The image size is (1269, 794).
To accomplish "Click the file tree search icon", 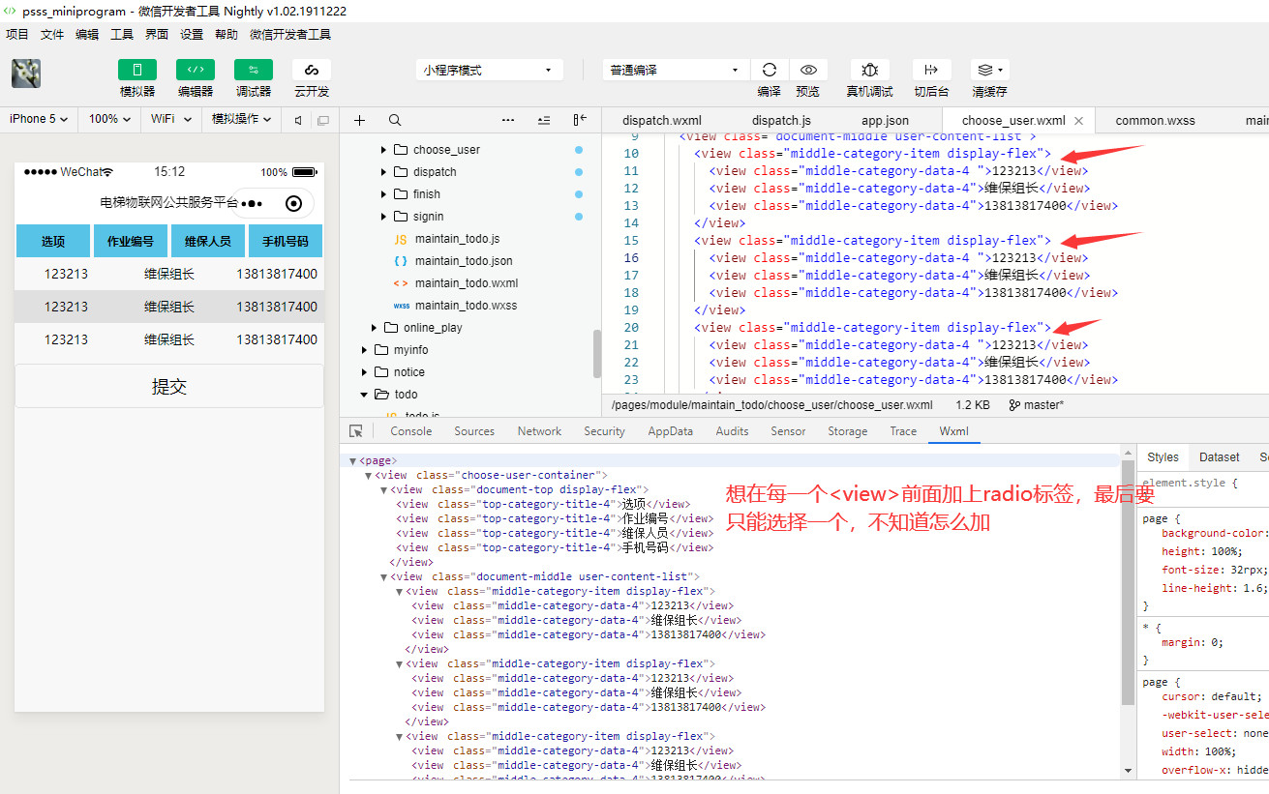I will coord(395,120).
